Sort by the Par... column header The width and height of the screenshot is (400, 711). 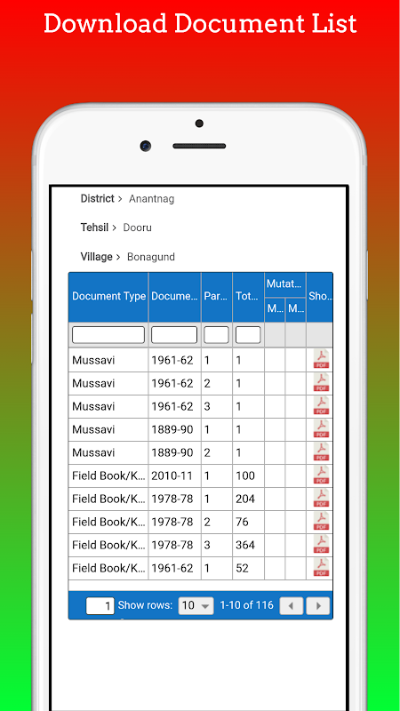(217, 297)
